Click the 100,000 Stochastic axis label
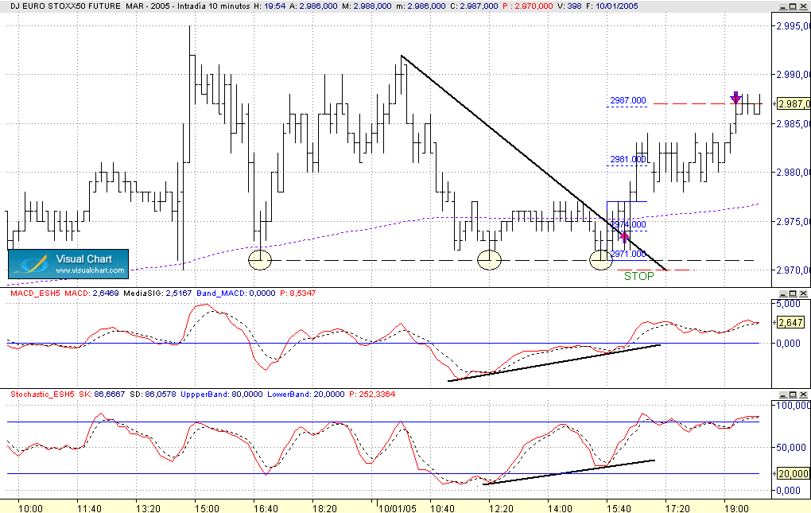The width and height of the screenshot is (811, 513). (x=793, y=406)
